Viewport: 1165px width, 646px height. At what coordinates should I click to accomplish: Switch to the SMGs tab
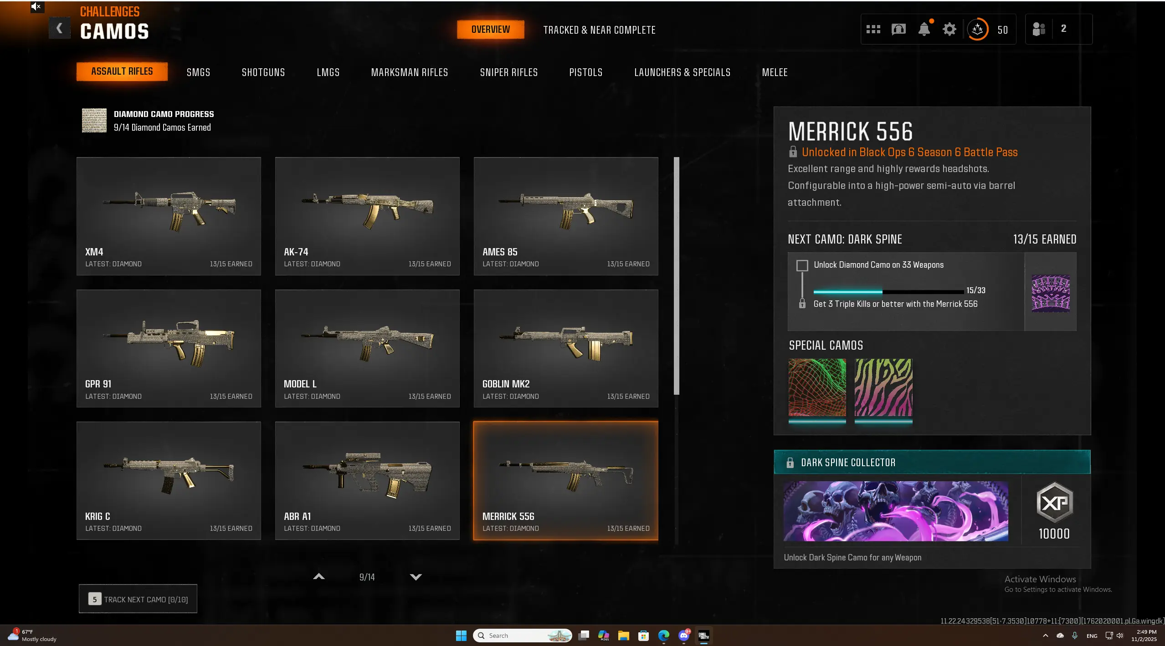coord(198,72)
